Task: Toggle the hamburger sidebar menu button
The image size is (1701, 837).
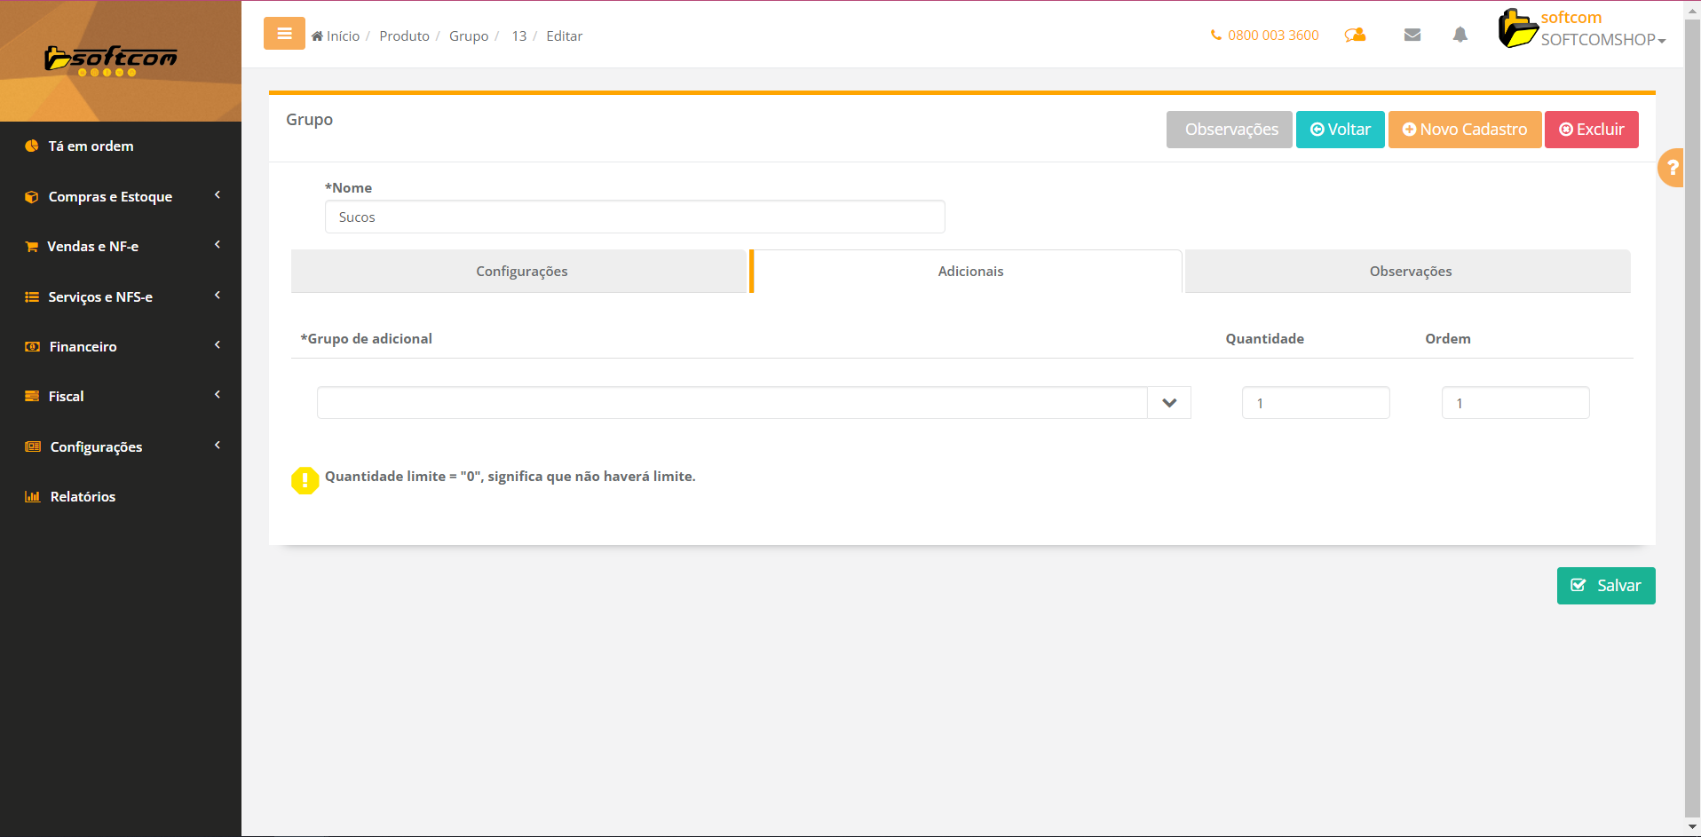Action: click(x=284, y=34)
